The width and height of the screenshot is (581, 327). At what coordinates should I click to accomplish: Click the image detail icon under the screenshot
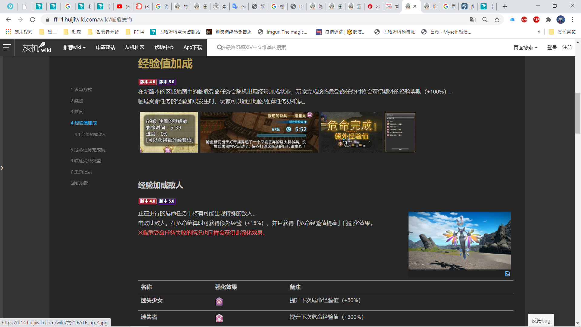tap(507, 274)
